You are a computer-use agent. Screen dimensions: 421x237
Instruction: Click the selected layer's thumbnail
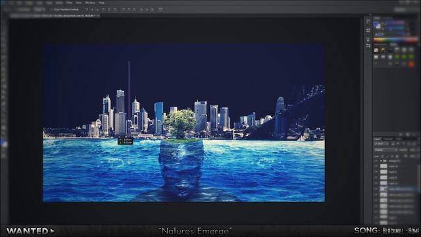coord(384,189)
